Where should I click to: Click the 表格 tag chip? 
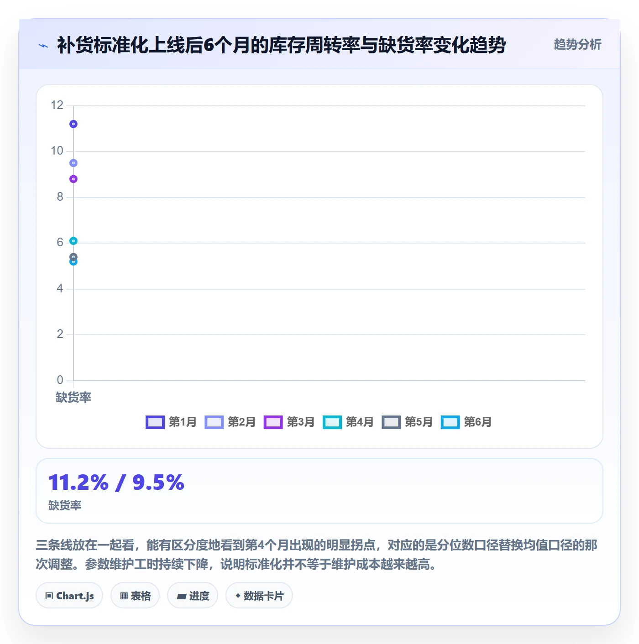click(x=135, y=596)
